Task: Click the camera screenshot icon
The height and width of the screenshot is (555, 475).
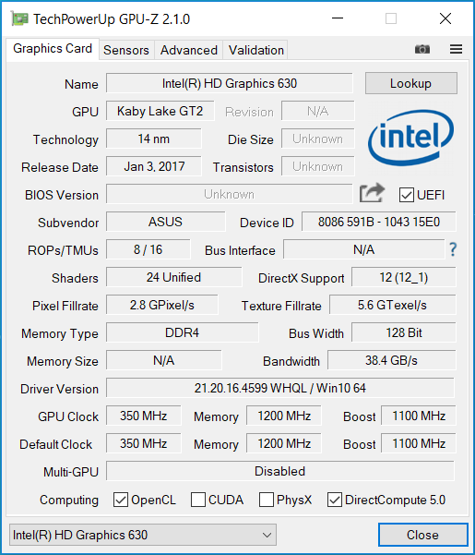Action: 422,49
